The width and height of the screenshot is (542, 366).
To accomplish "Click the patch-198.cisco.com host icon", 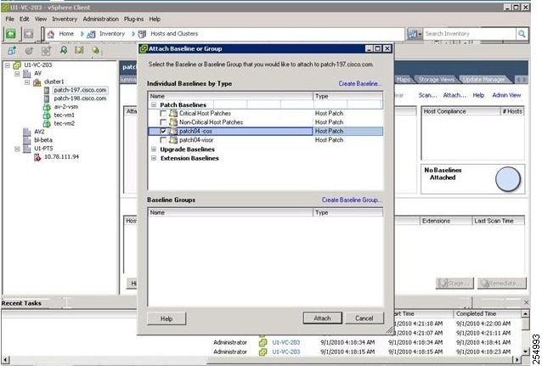I will [x=47, y=99].
